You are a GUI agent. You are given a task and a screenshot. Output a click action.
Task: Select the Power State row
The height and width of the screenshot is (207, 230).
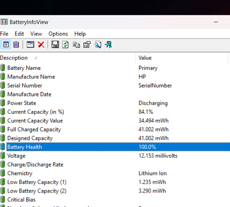[115, 103]
